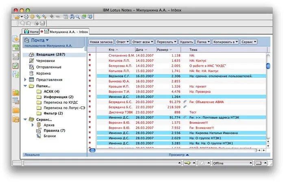Open the address book sidebar icon
This screenshot has height=182, width=284.
[16, 57]
